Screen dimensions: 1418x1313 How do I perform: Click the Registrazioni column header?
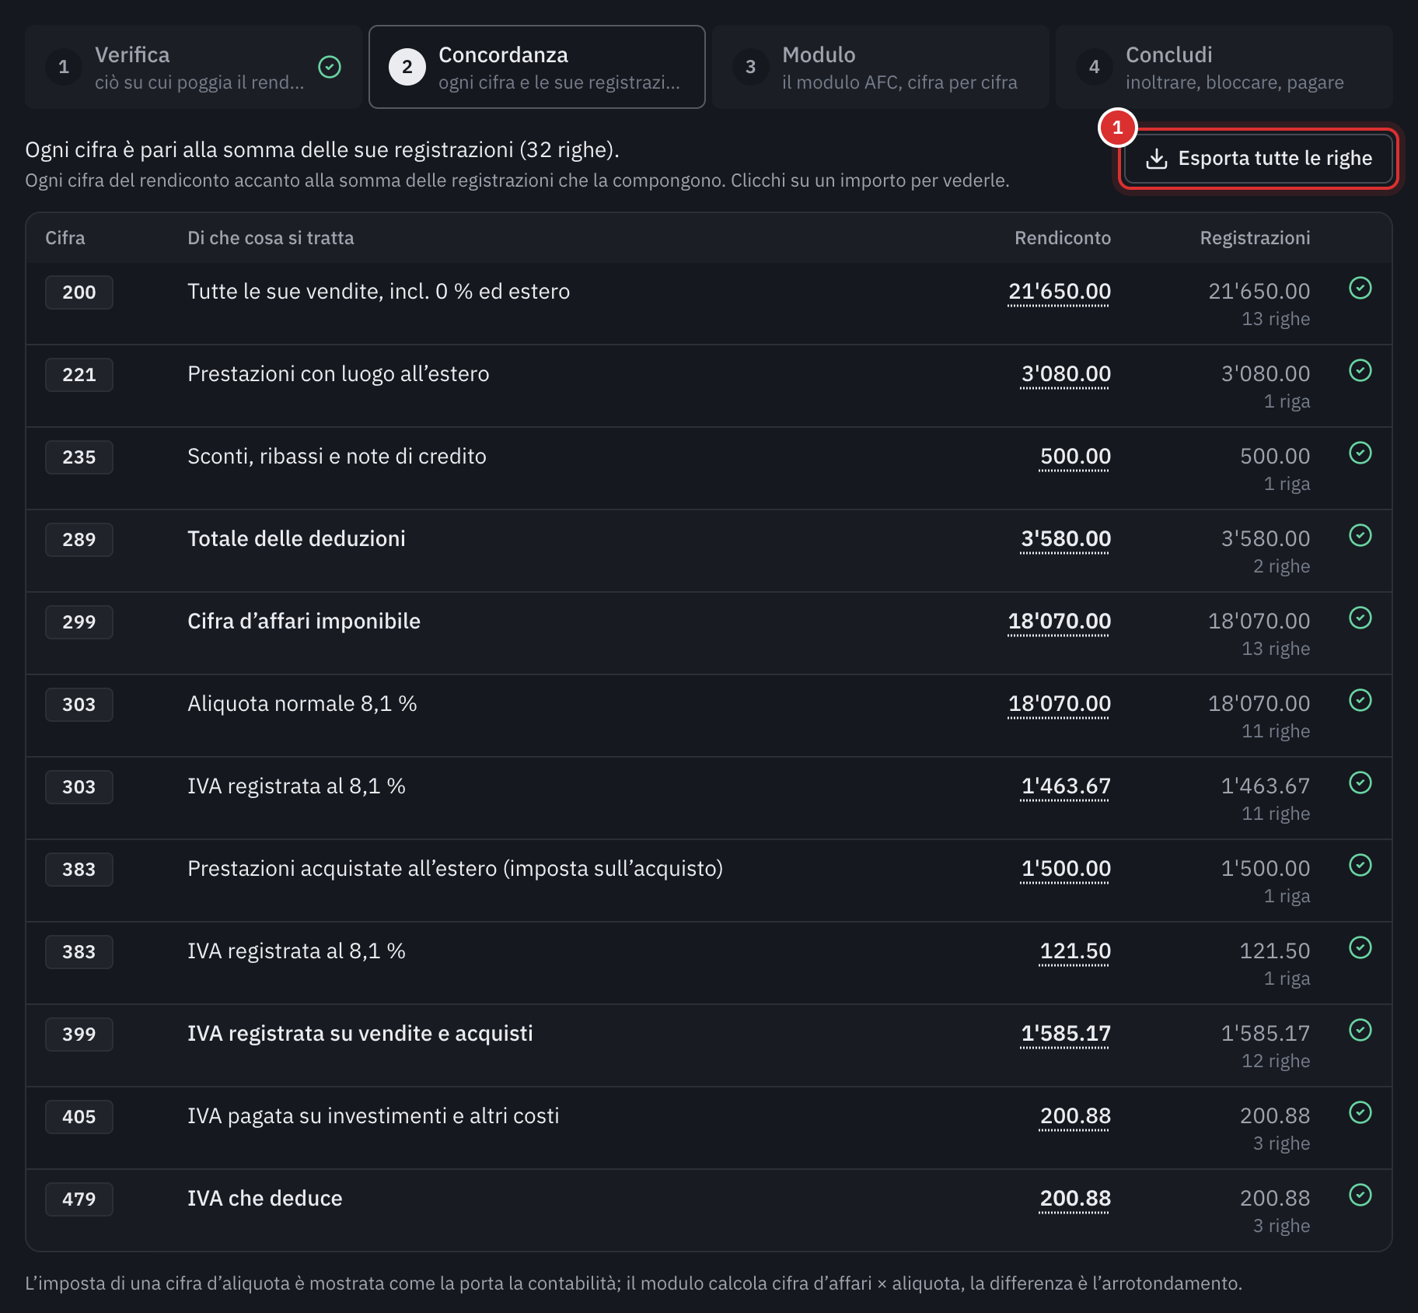[1255, 238]
